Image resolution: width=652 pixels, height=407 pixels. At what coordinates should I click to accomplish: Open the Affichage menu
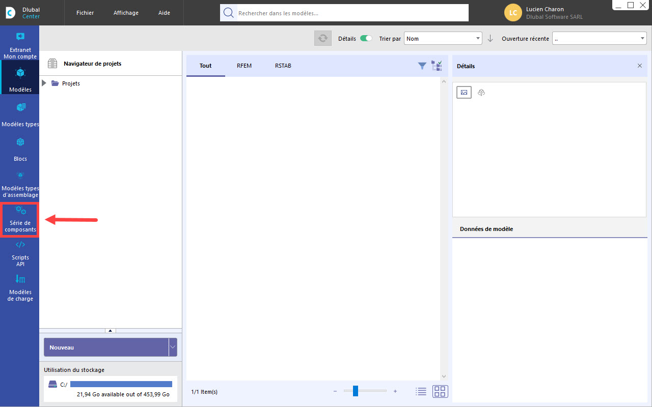click(126, 13)
